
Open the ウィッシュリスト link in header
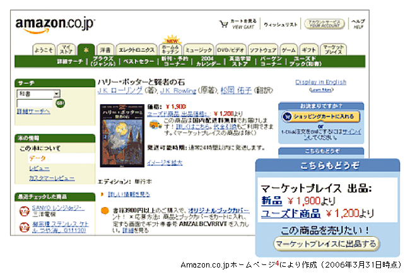pos(281,25)
